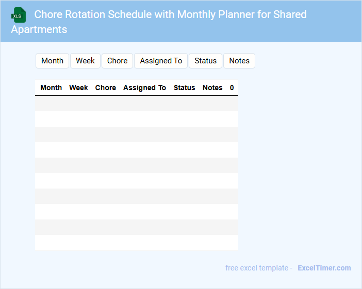362x289 pixels.
Task: Click the Notes tag button
Action: click(239, 61)
